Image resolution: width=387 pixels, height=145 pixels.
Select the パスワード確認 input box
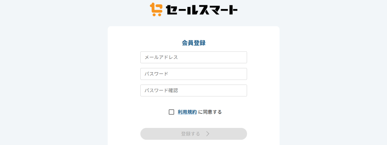click(193, 91)
